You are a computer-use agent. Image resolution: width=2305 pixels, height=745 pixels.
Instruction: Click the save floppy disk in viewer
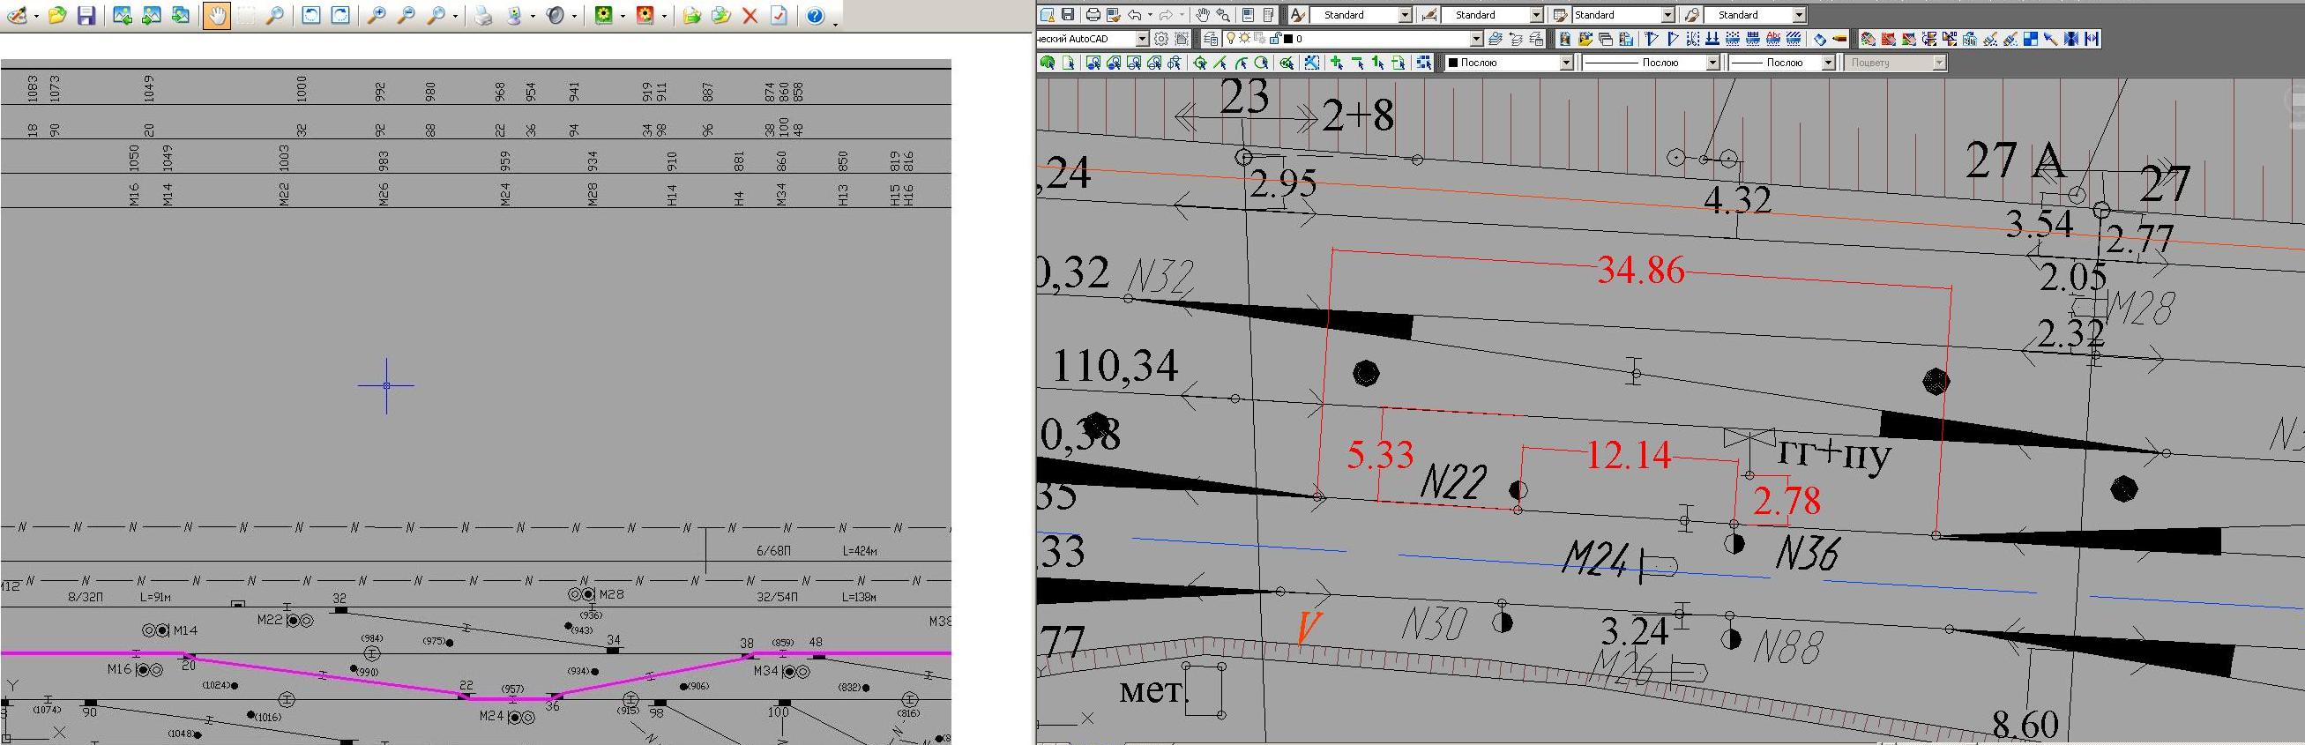pyautogui.click(x=86, y=15)
